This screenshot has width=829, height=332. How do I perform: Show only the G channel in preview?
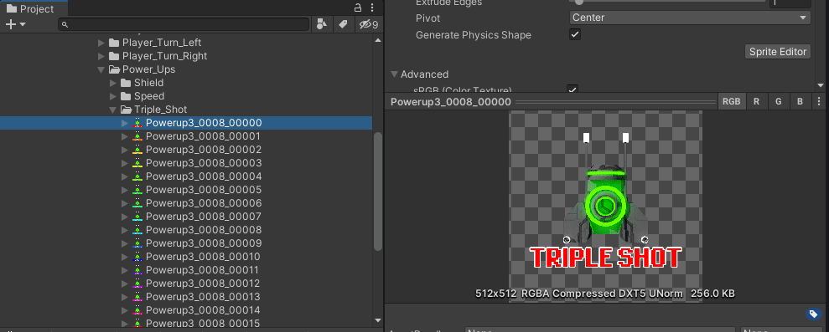coord(778,102)
